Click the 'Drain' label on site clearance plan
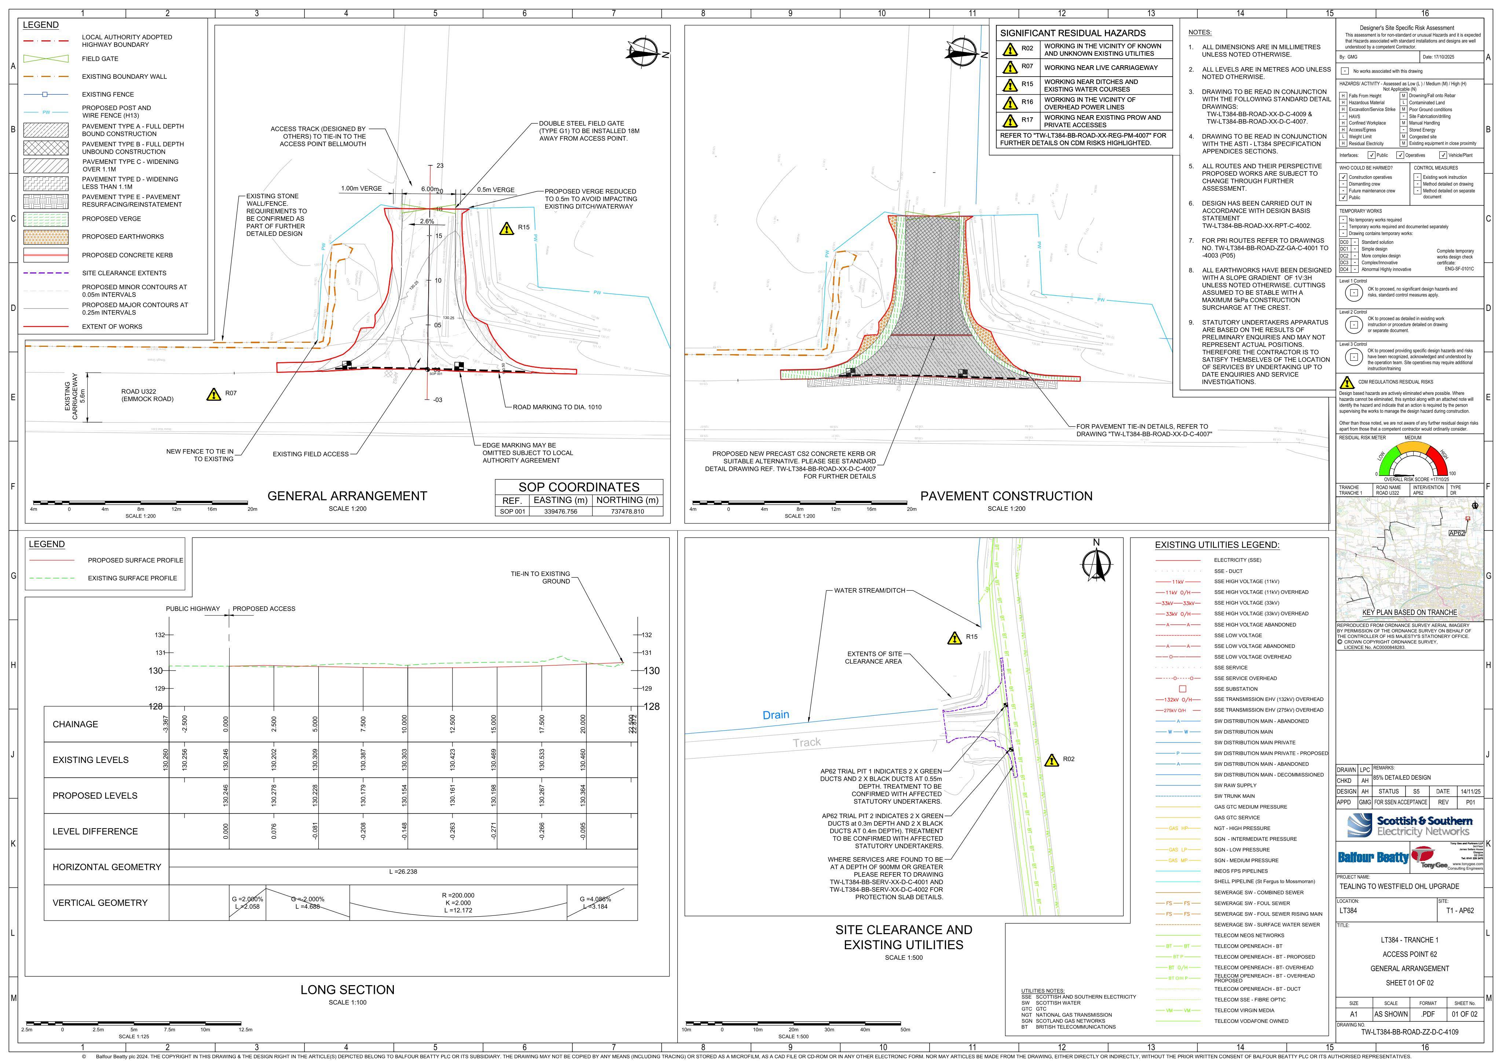1502x1061 pixels. (776, 715)
